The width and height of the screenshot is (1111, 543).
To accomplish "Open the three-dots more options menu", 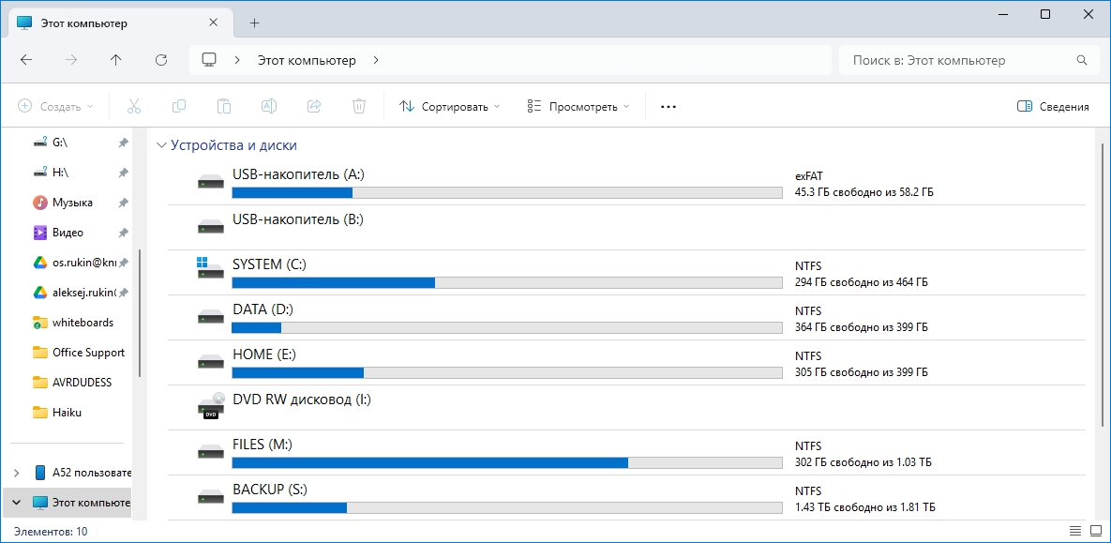I will point(668,107).
